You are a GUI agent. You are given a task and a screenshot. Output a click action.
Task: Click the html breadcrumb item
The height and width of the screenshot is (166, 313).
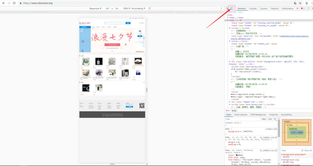click(x=228, y=110)
